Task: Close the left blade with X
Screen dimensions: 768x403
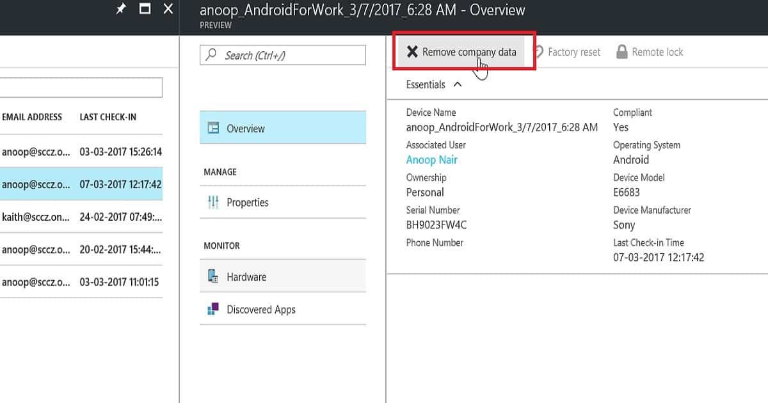Action: 168,9
